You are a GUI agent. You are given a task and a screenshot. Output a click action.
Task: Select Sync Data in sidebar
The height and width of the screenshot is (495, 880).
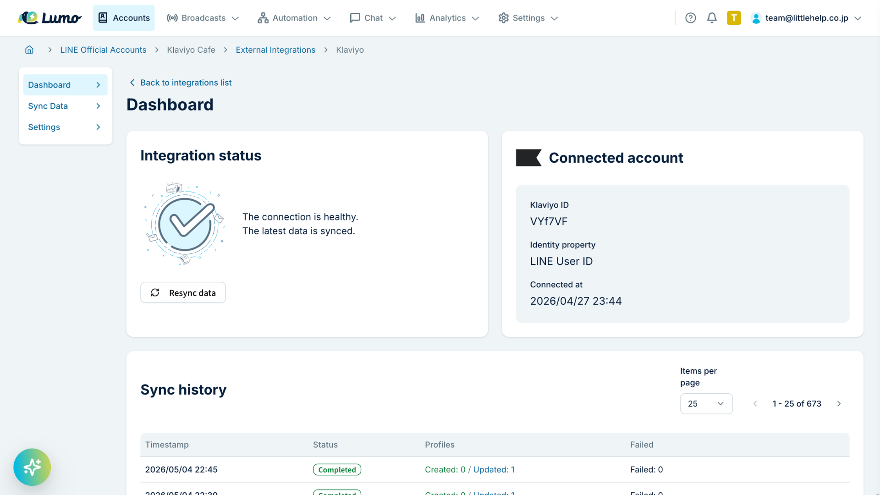coord(65,106)
